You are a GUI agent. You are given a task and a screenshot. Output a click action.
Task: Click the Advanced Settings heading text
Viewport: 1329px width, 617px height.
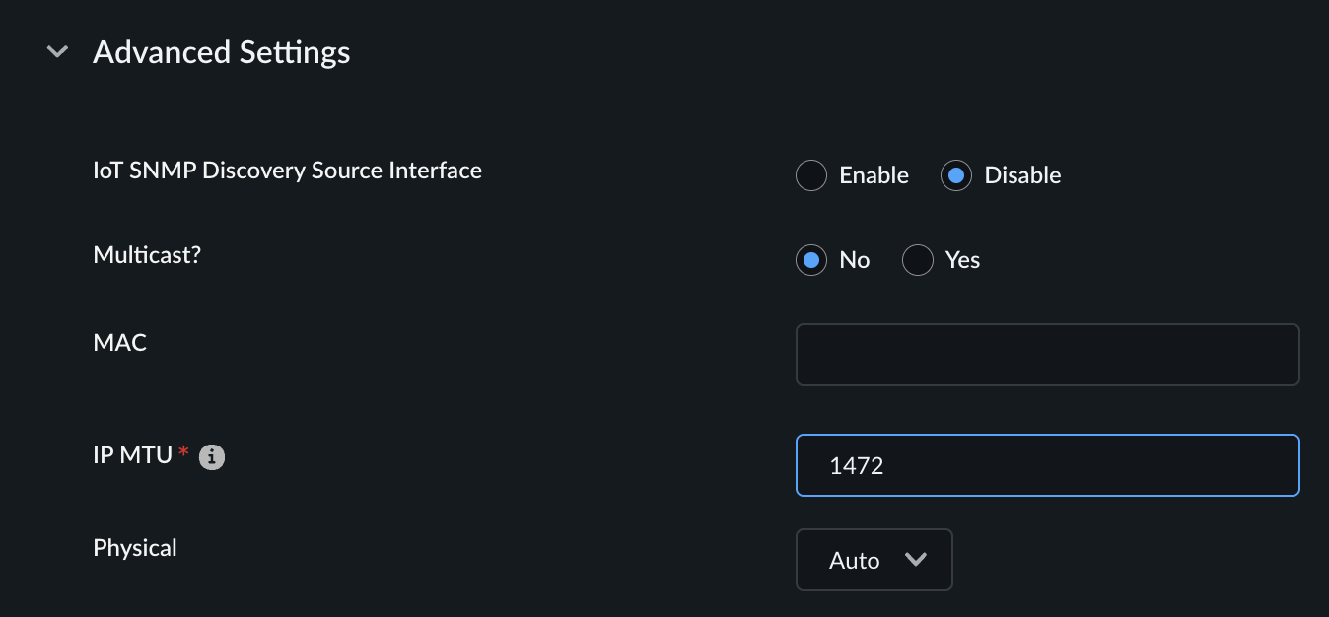[222, 51]
